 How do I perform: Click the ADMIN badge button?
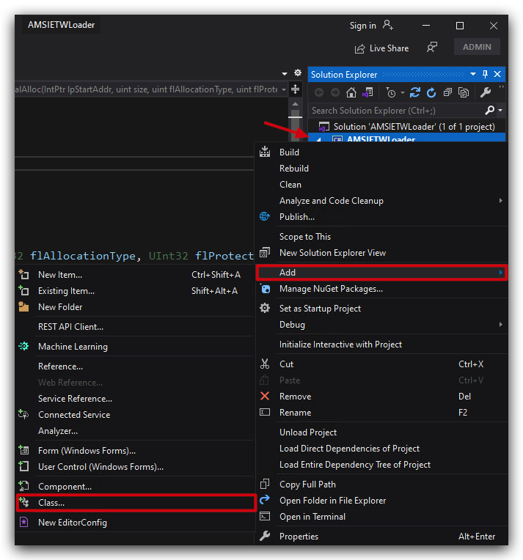pyautogui.click(x=477, y=47)
